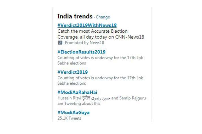Click vote counting description under #ElectionResults2019
The image size is (202, 134).
[x=100, y=58]
